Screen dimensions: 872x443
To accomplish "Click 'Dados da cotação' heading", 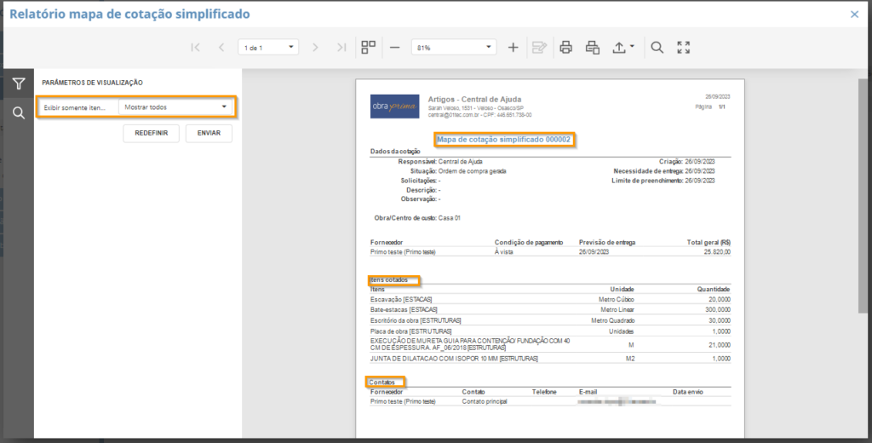I will coord(395,152).
